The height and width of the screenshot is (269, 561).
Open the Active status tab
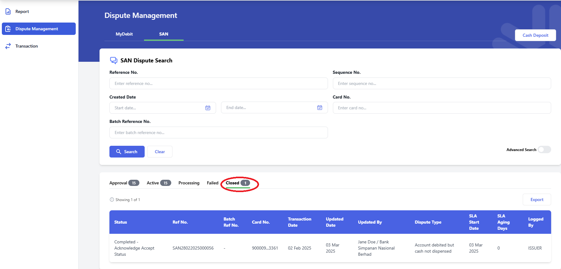pos(159,183)
